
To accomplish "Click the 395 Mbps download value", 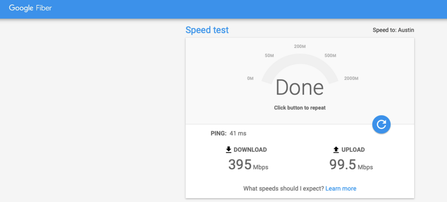I will (248, 165).
